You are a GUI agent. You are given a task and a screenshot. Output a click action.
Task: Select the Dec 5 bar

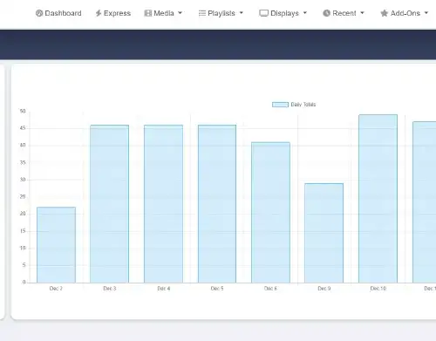[217, 204]
